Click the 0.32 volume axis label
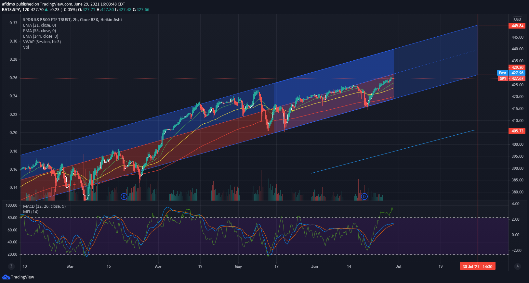The height and width of the screenshot is (283, 529). [13, 23]
